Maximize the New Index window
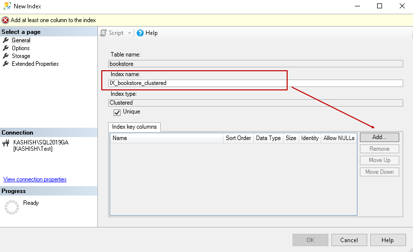The height and width of the screenshot is (252, 413). pos(380,6)
